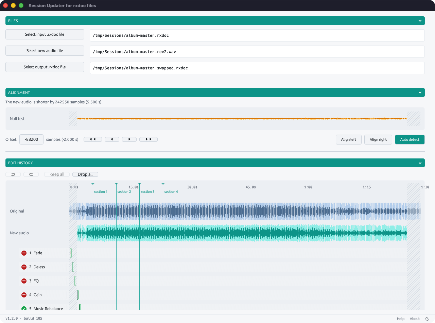Click the Fade edit region block on timeline

[x=71, y=253]
